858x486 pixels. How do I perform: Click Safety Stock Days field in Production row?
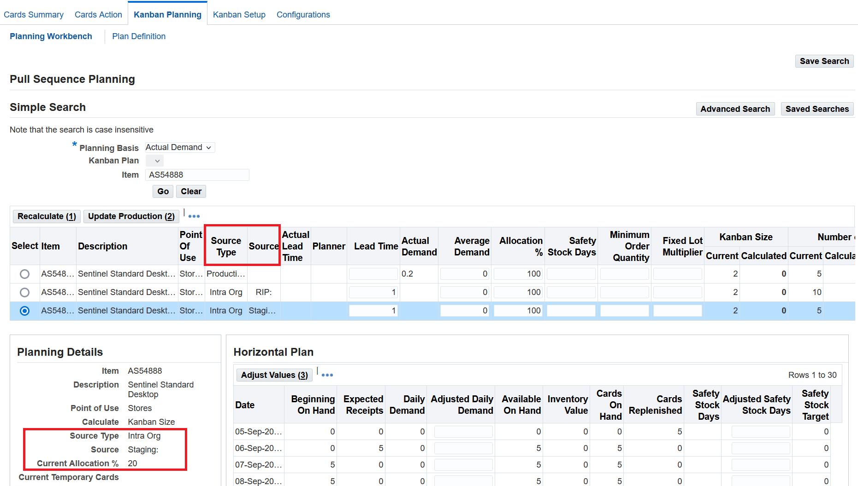point(571,274)
